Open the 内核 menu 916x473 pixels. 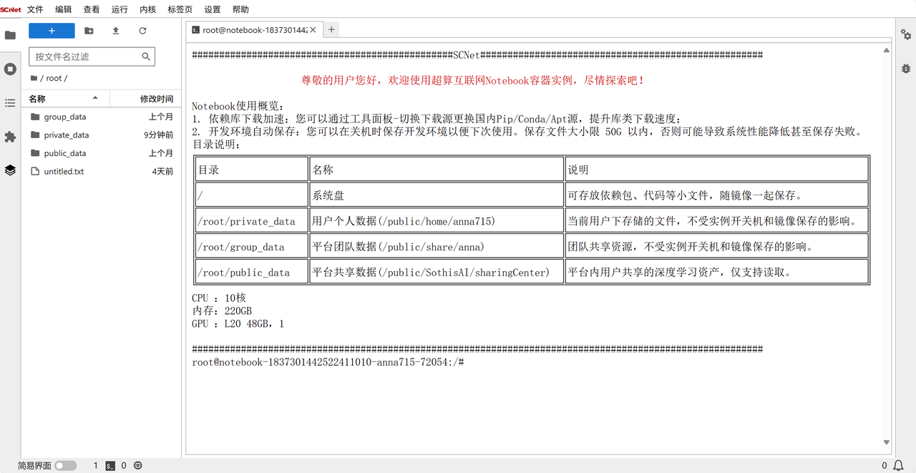[147, 9]
